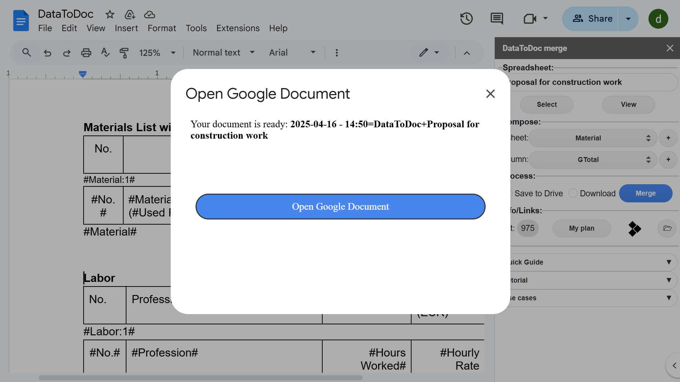Open the Google Docs home icon

(x=21, y=21)
